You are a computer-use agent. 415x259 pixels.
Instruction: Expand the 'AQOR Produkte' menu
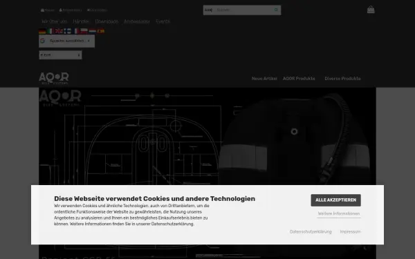299,79
